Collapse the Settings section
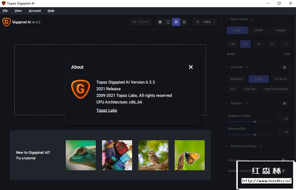The height and width of the screenshot is (190, 296). click(227, 103)
